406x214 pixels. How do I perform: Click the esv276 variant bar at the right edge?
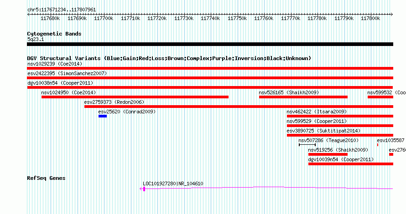(391, 154)
